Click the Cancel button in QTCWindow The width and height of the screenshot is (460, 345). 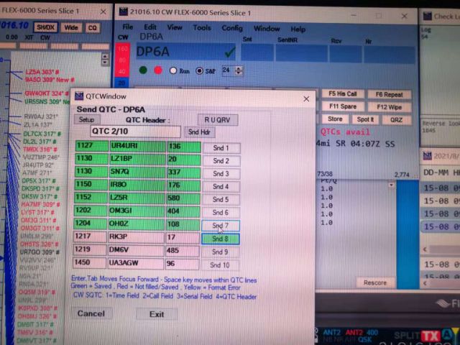pos(91,313)
